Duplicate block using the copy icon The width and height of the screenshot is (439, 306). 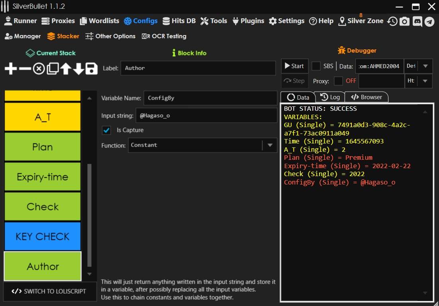[52, 69]
